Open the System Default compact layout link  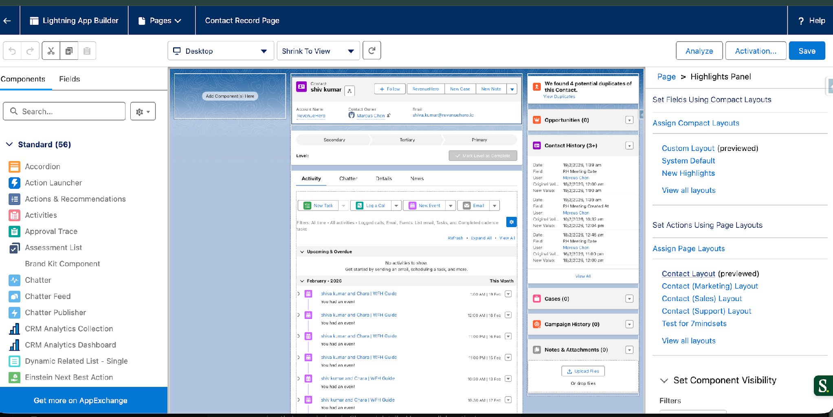(x=688, y=161)
